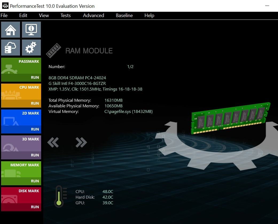The image size is (278, 224).
Task: Open the gears settings icon
Action: point(32,48)
